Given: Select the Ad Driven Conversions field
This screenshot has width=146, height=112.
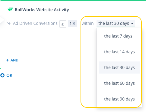Looking at the screenshot, I should pos(35,23).
